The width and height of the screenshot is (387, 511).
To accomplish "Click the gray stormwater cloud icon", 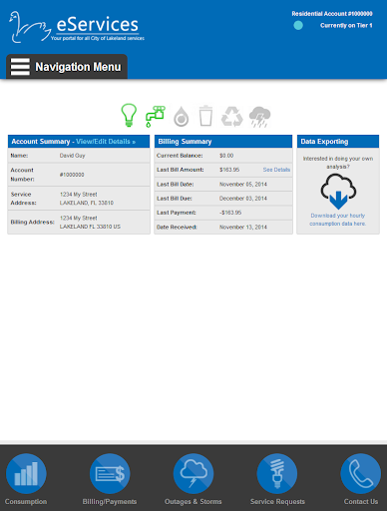I will coord(259,117).
